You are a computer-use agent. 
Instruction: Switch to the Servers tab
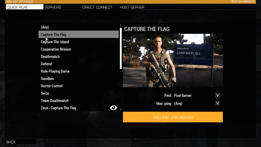tap(53, 7)
